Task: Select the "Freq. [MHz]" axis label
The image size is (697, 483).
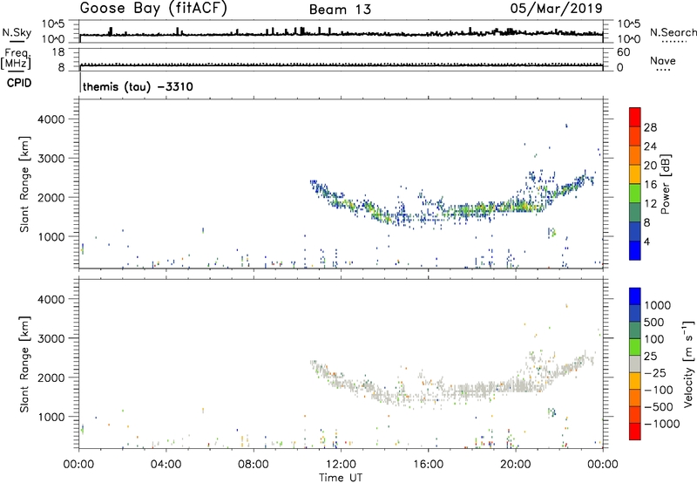Action: click(x=16, y=59)
